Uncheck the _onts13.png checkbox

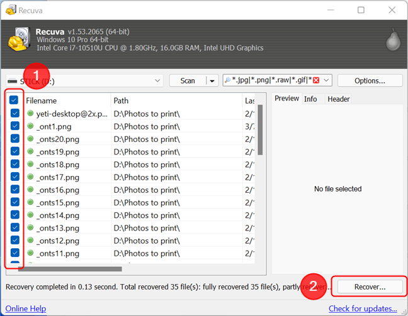pos(15,227)
